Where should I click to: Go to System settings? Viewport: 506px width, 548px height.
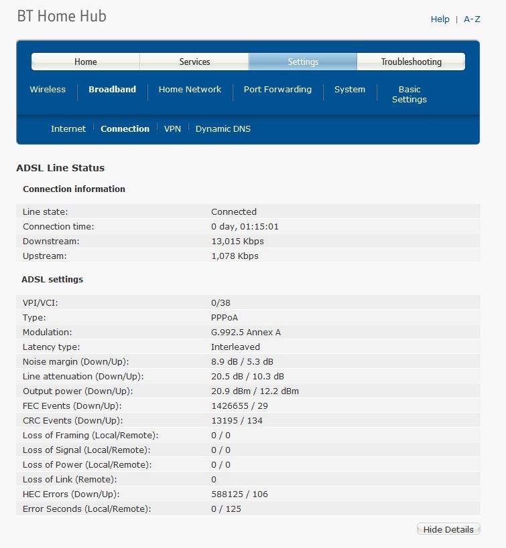pos(350,90)
